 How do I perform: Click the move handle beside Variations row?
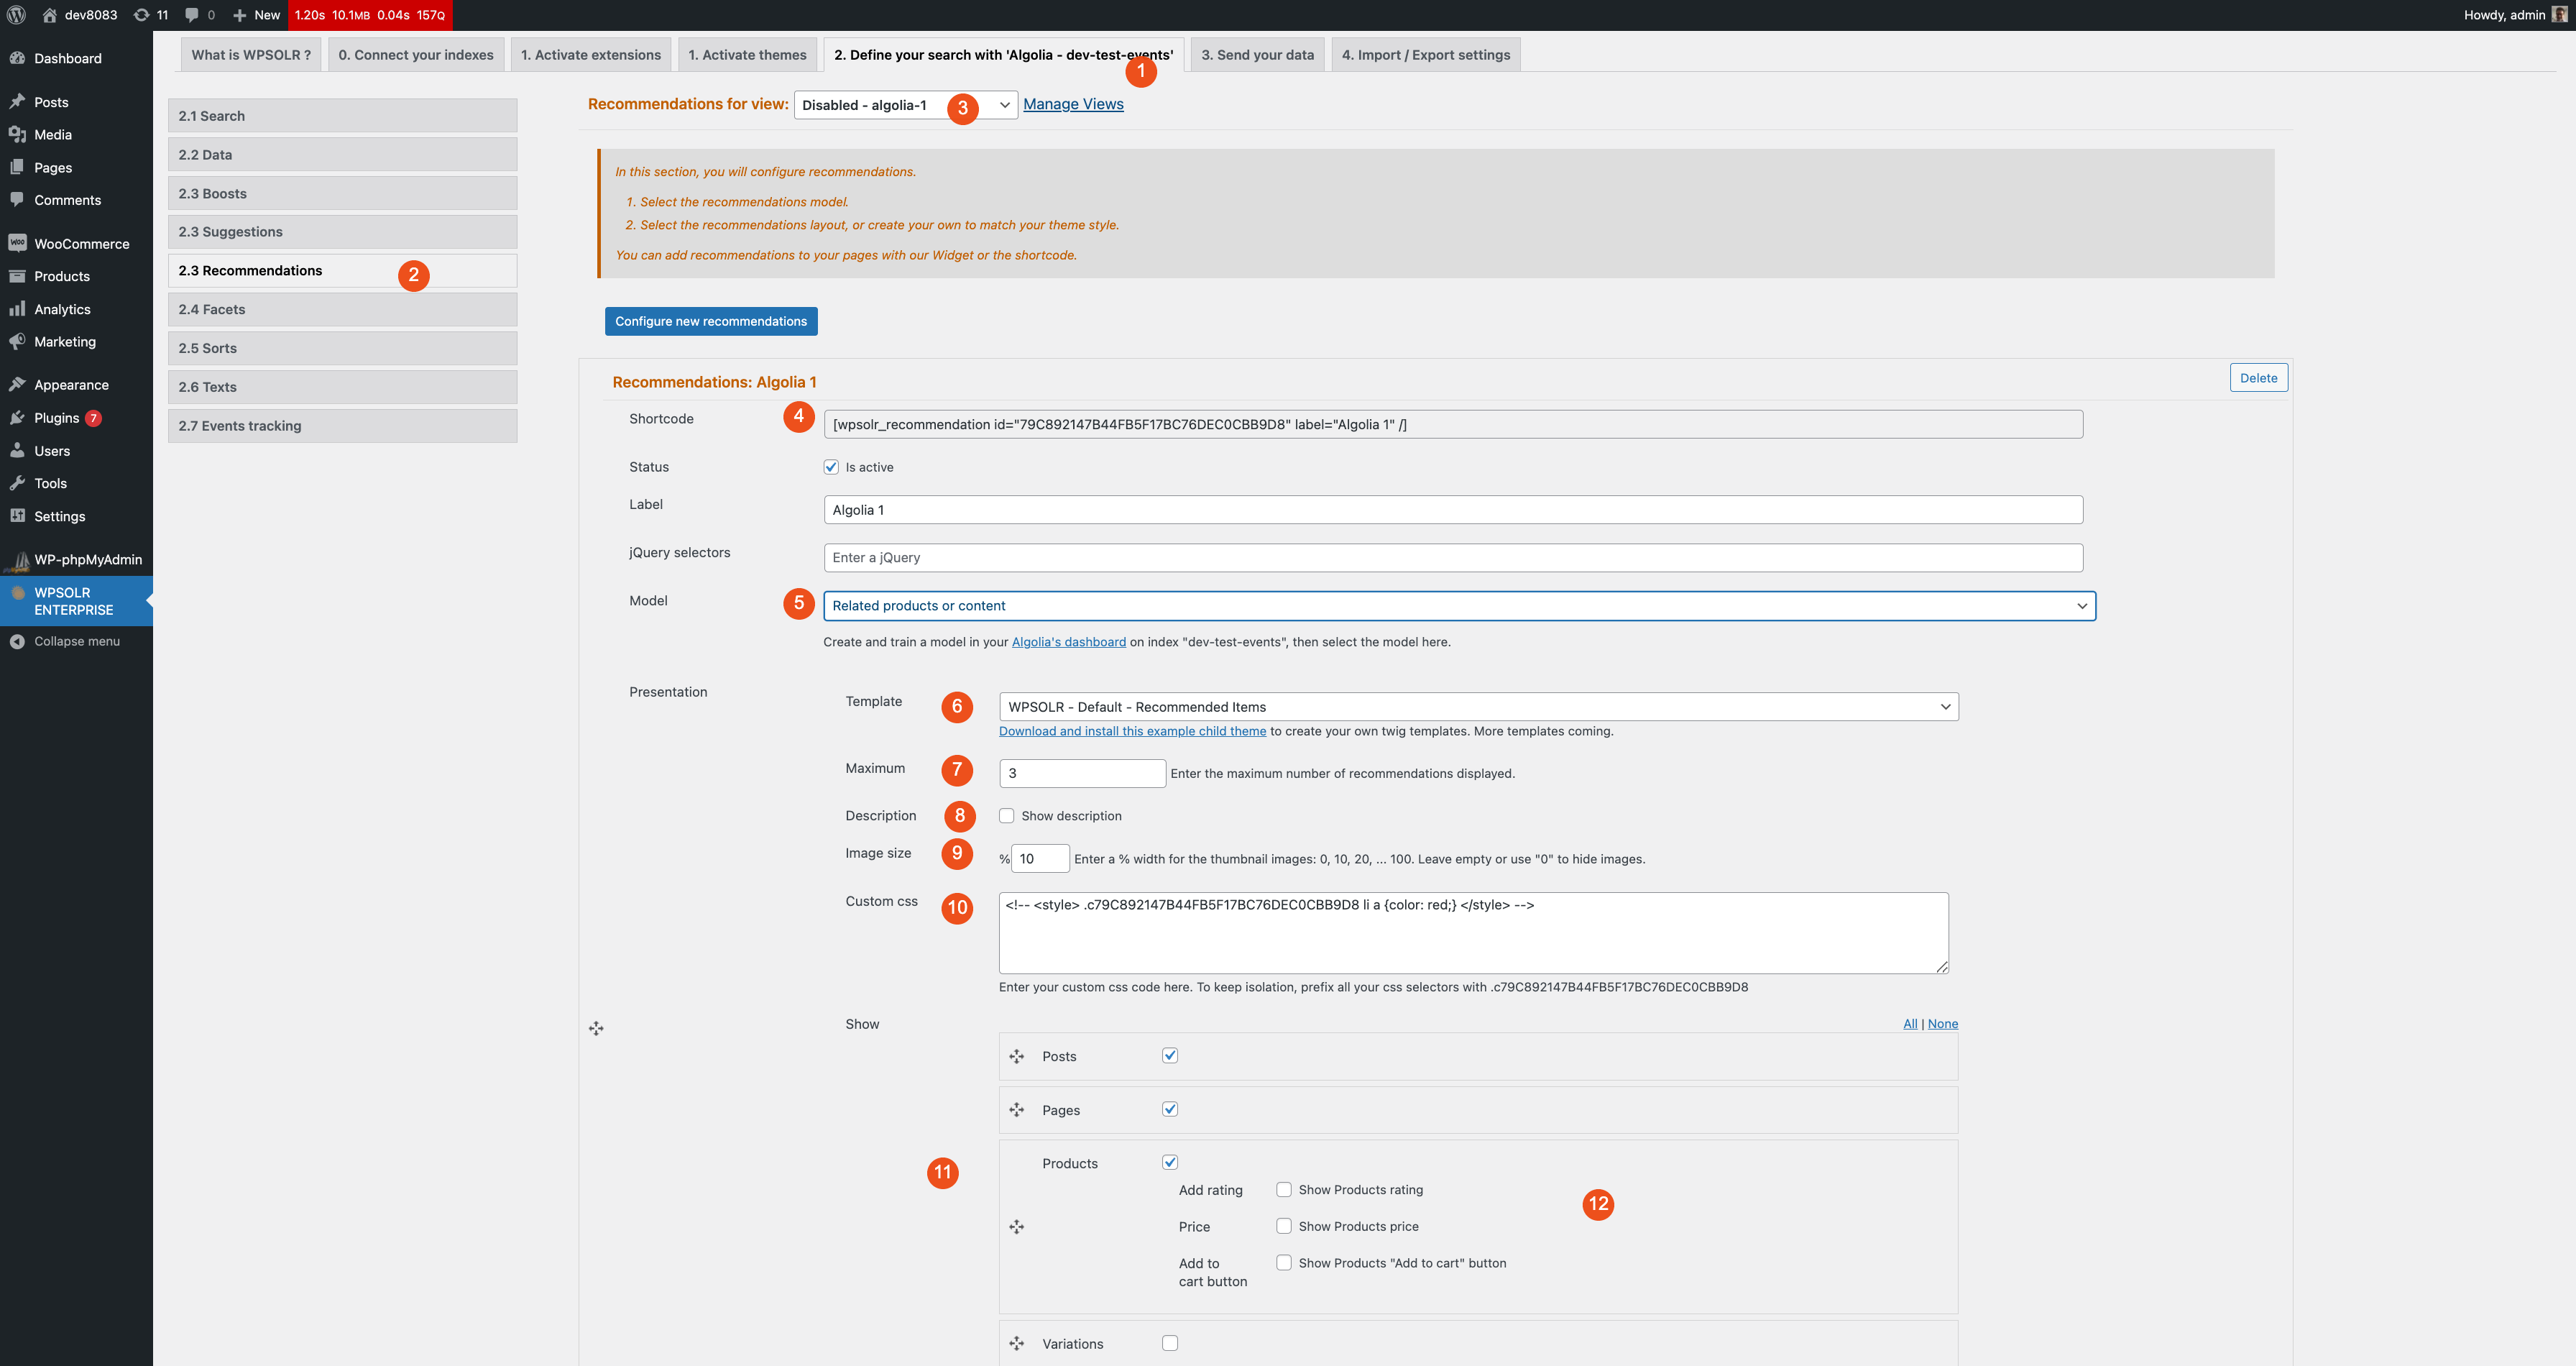pyautogui.click(x=1017, y=1344)
